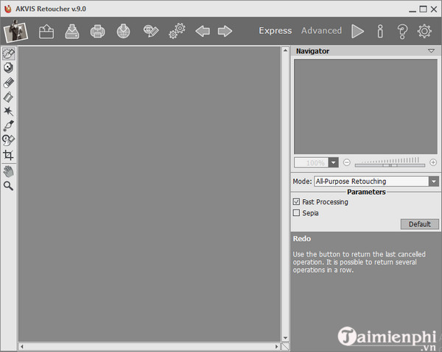Save the image to disk
This screenshot has width=442, height=352.
pos(72,31)
